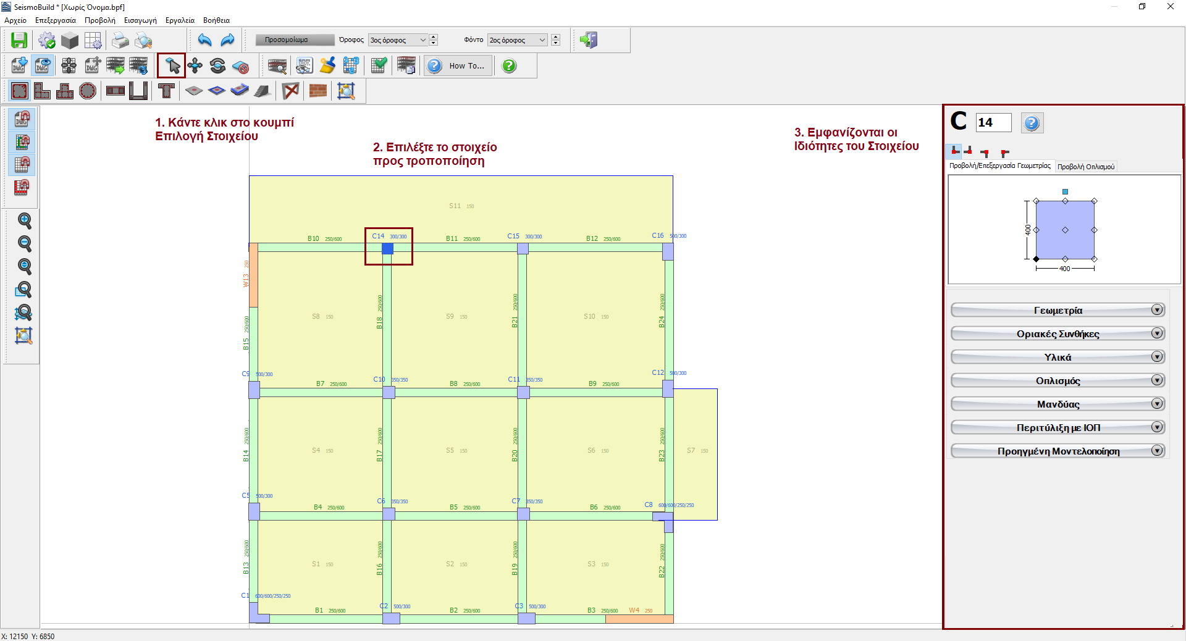Viewport: 1186px width, 641px height.
Task: Select the circular column section tool
Action: [x=88, y=91]
